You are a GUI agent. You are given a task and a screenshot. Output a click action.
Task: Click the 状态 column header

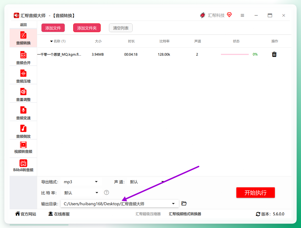pyautogui.click(x=236, y=41)
